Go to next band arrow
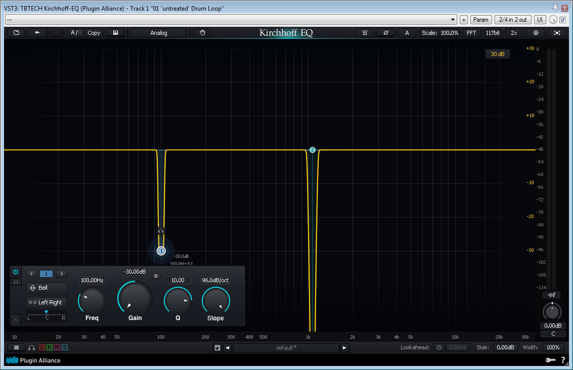Viewport: 573px width, 370px height. click(61, 274)
